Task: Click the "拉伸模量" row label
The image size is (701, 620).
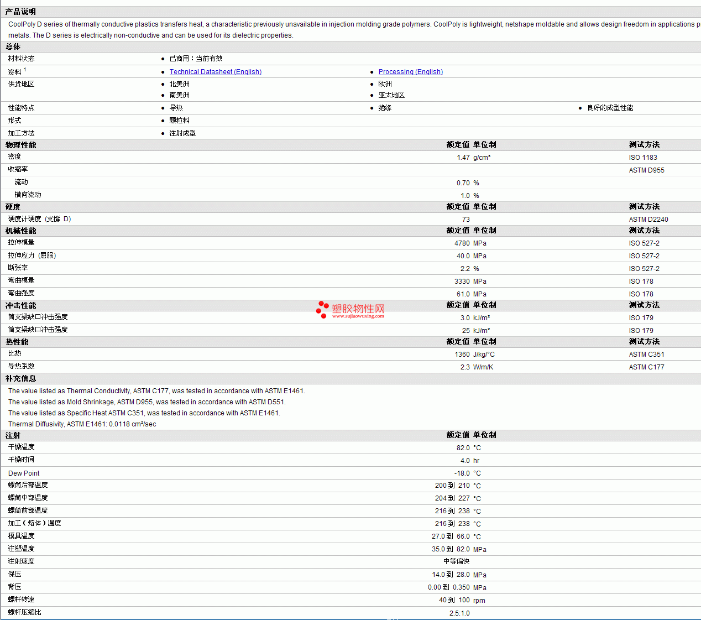Action: click(x=22, y=242)
